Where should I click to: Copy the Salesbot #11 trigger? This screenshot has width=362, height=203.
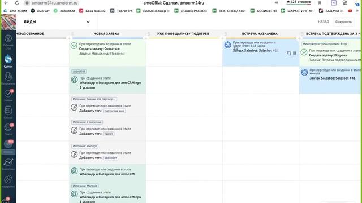(x=289, y=53)
